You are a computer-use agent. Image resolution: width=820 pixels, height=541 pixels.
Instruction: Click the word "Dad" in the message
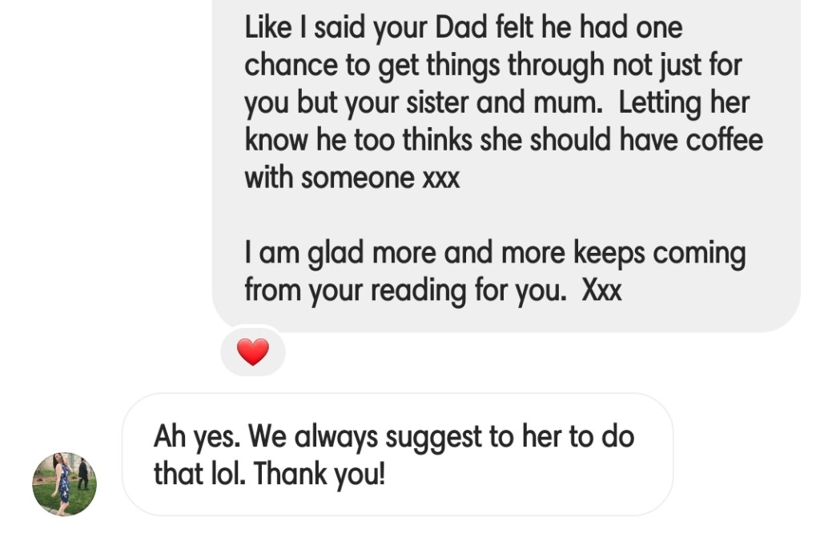461,28
